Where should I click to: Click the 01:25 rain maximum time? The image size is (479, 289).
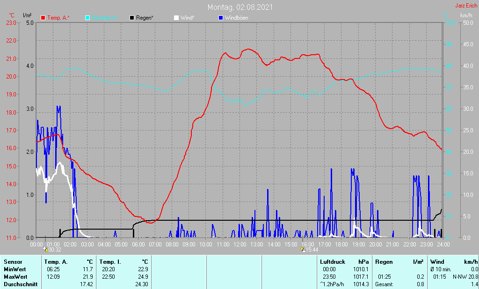(x=385, y=277)
